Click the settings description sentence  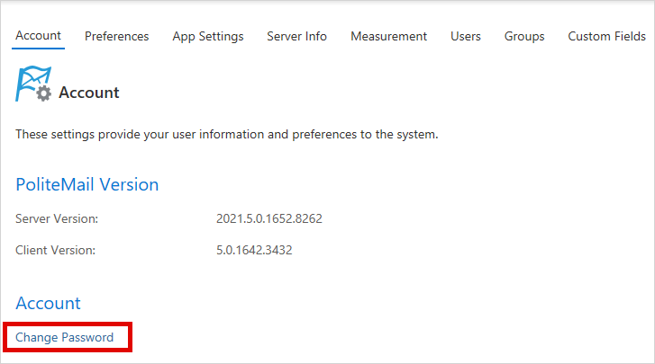[x=227, y=135]
